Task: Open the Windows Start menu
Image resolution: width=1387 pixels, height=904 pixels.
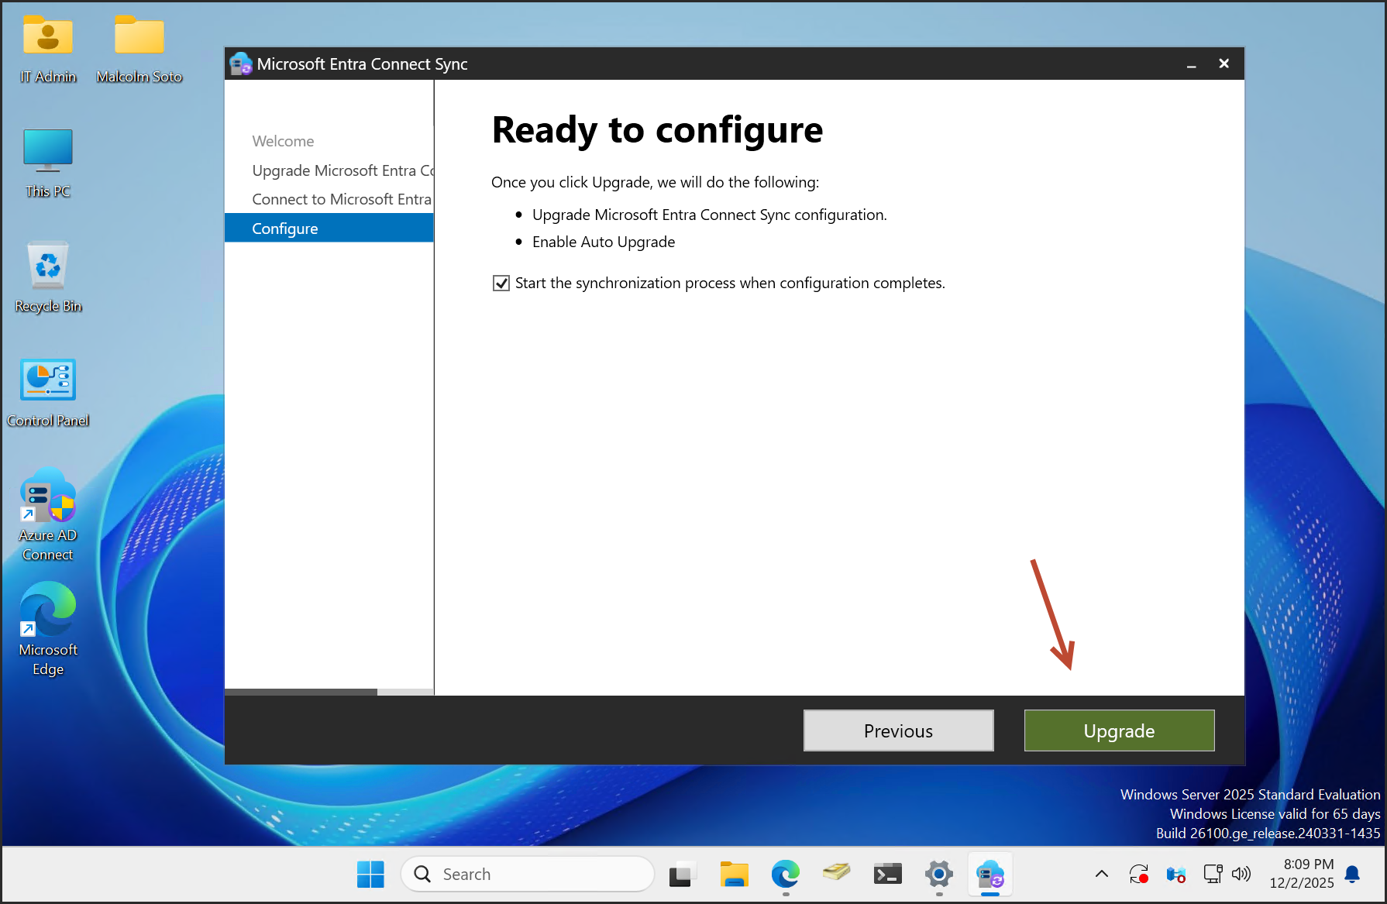Action: (370, 875)
